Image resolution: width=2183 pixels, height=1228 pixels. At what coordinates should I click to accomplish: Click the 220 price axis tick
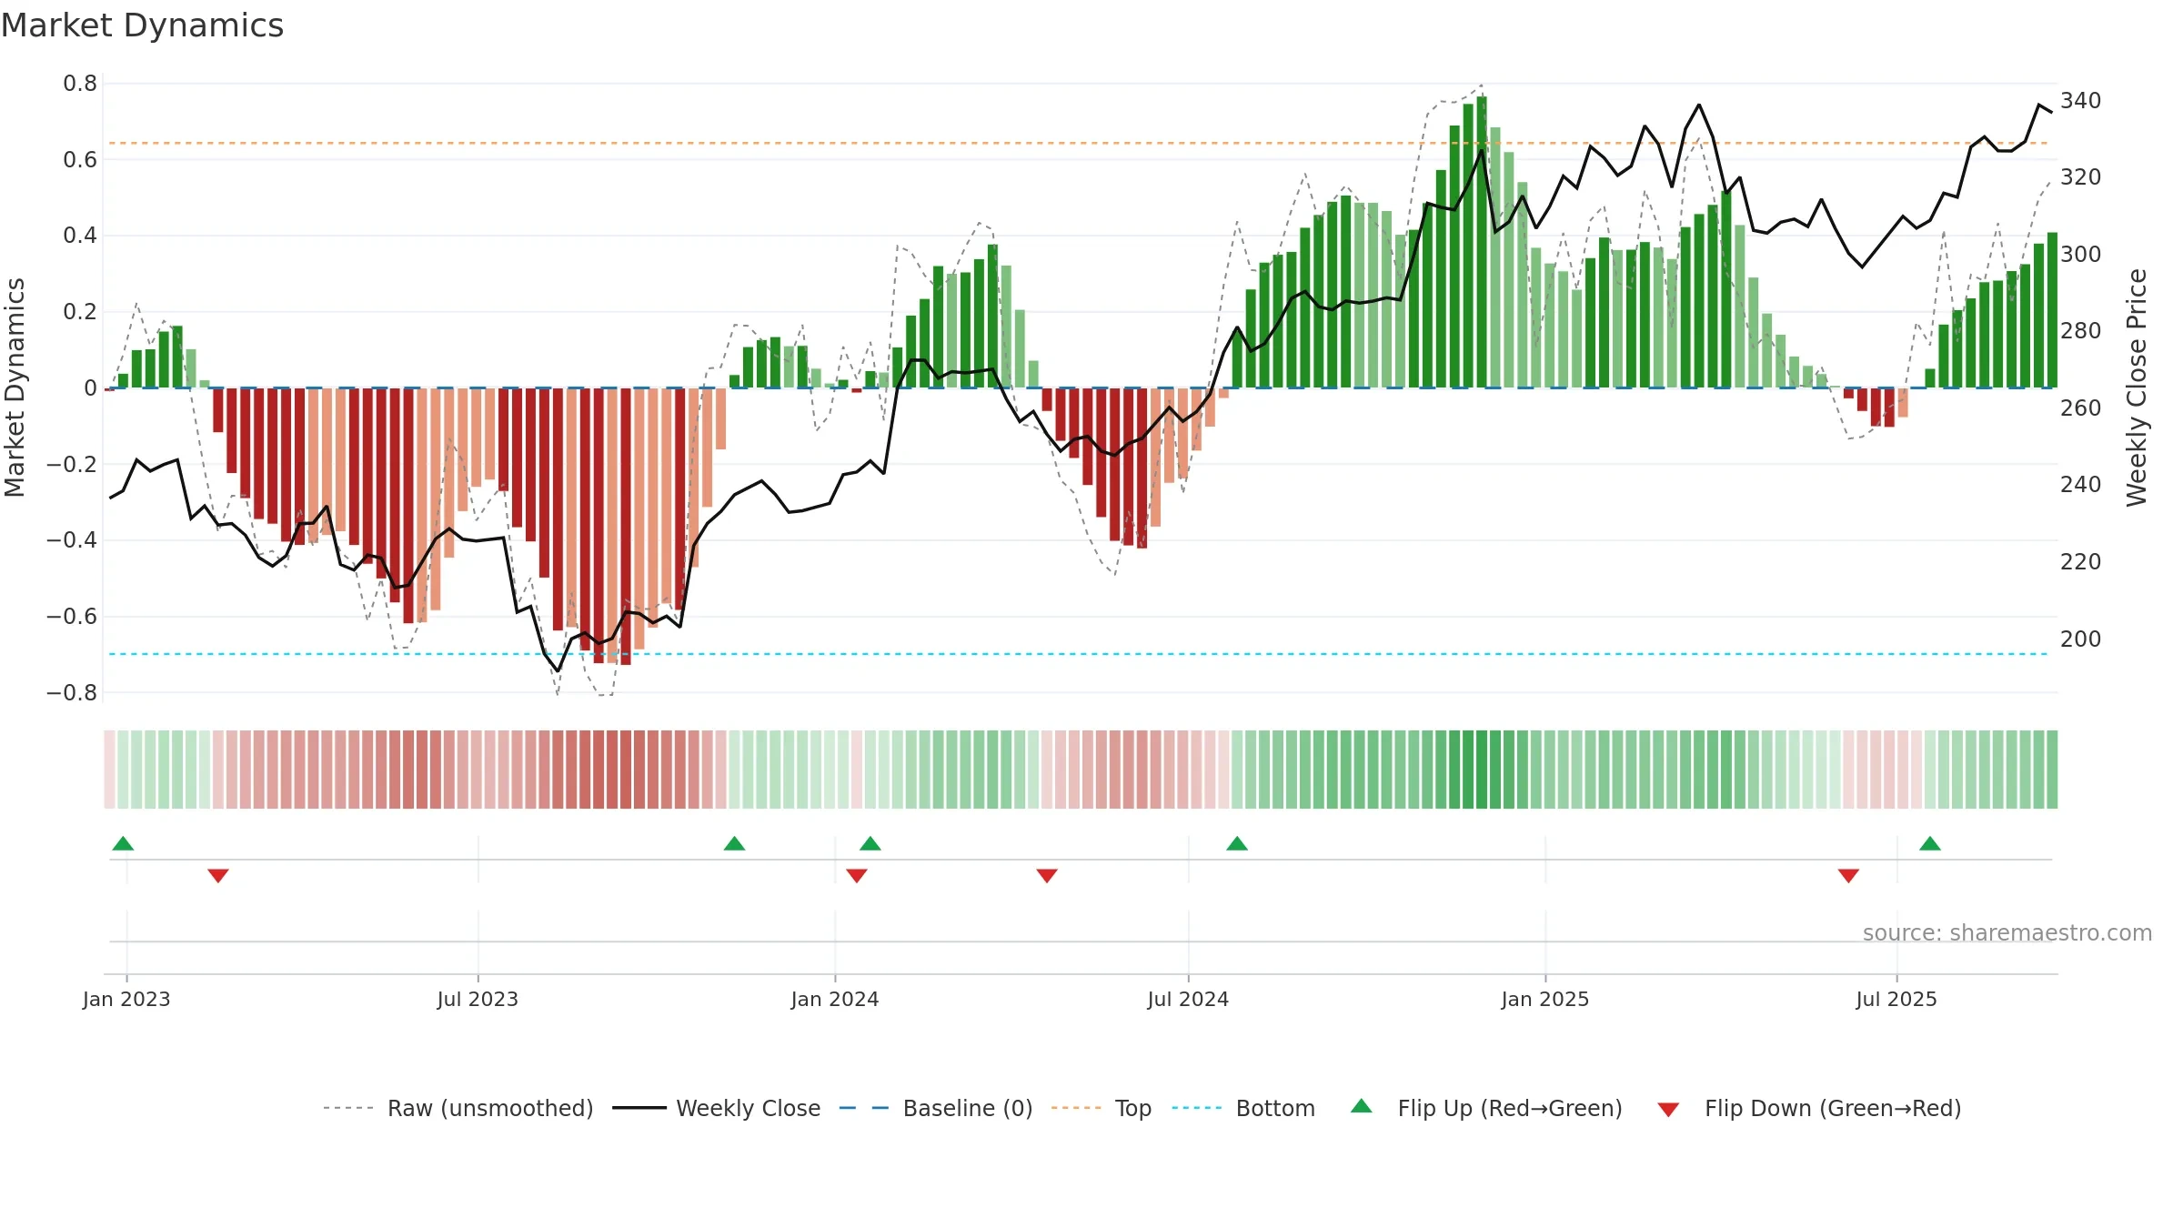(2081, 561)
